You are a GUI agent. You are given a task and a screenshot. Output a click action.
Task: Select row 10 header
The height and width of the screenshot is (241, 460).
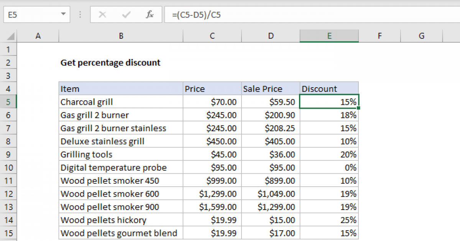click(8, 168)
